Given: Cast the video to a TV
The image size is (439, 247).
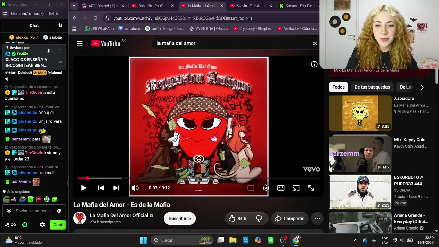Looking at the screenshot, I should [x=296, y=188].
